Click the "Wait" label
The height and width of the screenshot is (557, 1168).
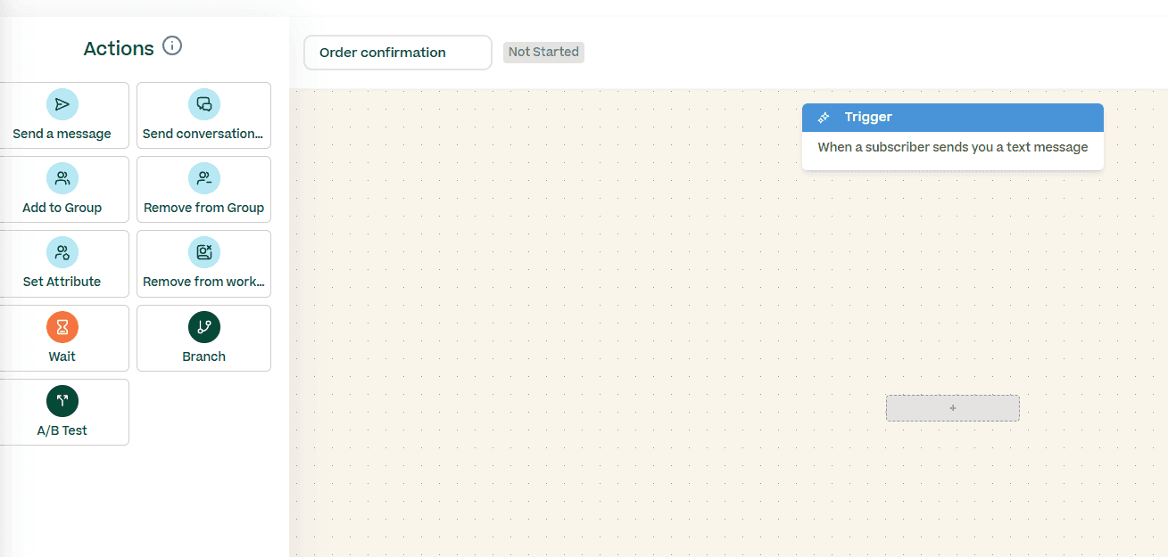pos(62,356)
